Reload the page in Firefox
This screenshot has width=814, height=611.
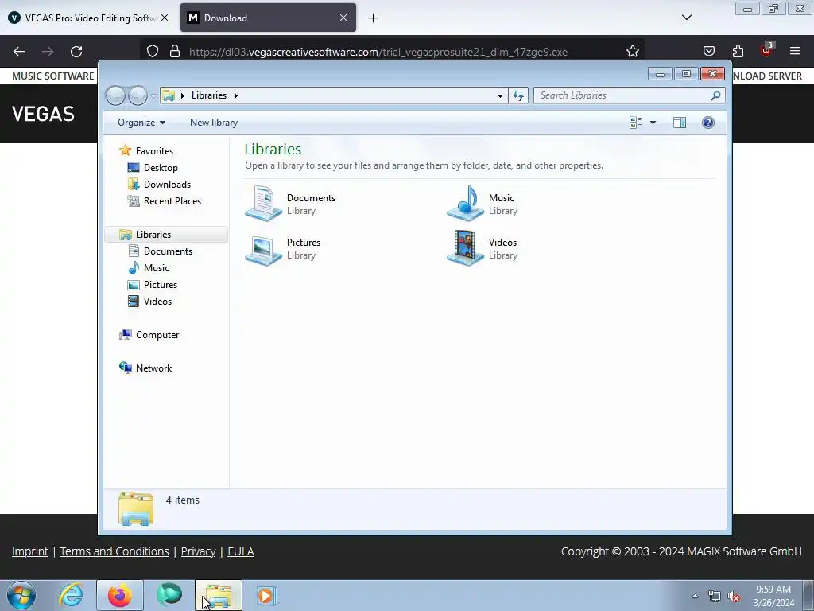[x=76, y=52]
